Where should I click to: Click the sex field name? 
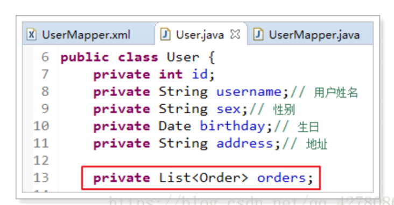tap(229, 109)
